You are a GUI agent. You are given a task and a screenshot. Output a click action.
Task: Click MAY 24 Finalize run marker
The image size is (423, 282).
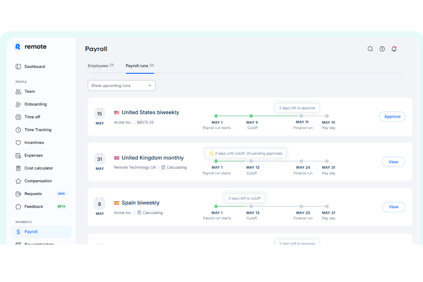point(301,161)
